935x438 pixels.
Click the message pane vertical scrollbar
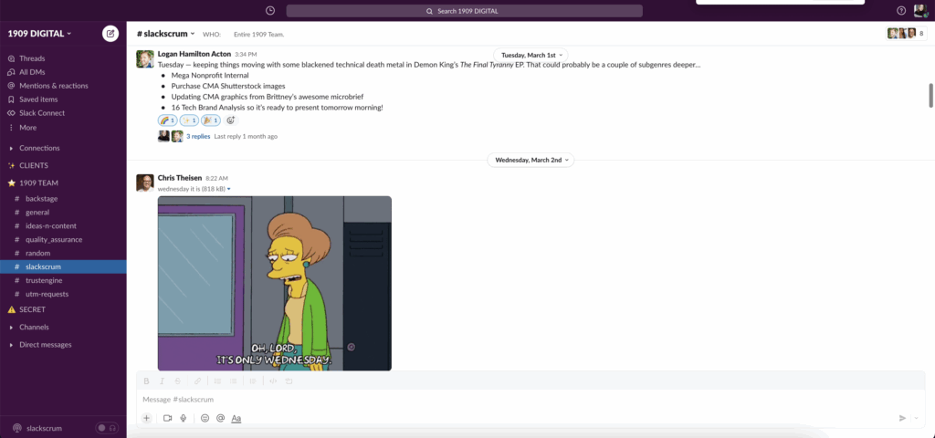pyautogui.click(x=930, y=95)
